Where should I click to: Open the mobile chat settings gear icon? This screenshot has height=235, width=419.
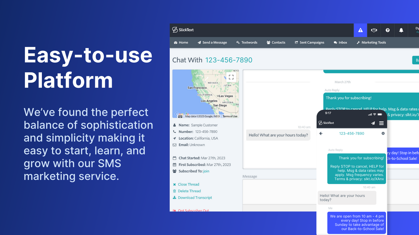point(383,133)
